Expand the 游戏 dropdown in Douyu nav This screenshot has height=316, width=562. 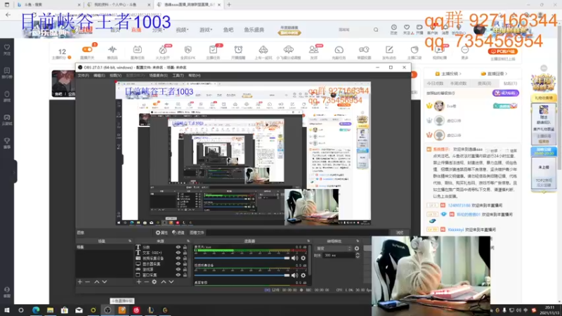point(206,29)
